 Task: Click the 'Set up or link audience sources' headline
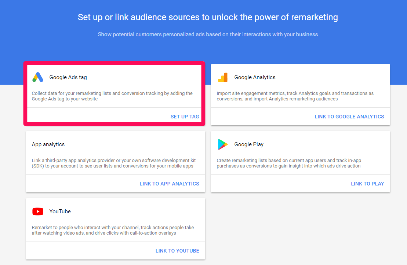(x=208, y=17)
